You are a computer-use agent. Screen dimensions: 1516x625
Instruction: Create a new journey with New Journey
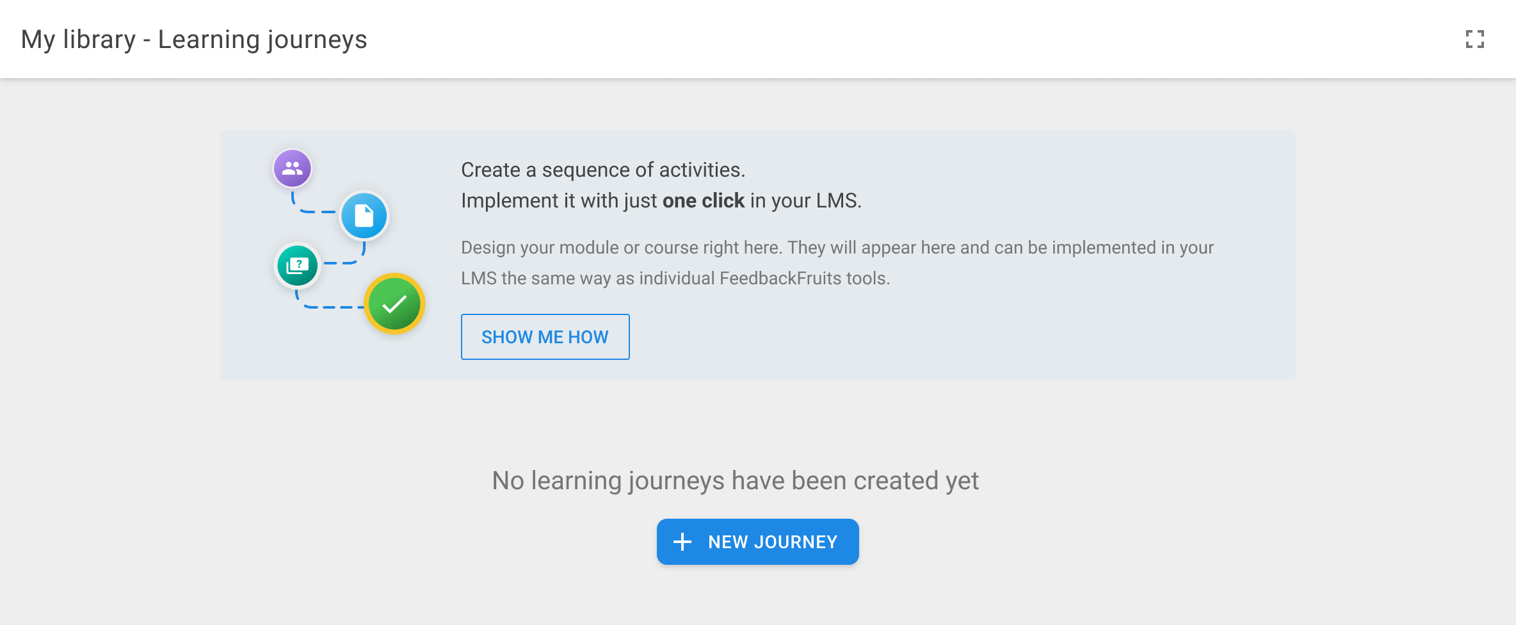point(771,542)
